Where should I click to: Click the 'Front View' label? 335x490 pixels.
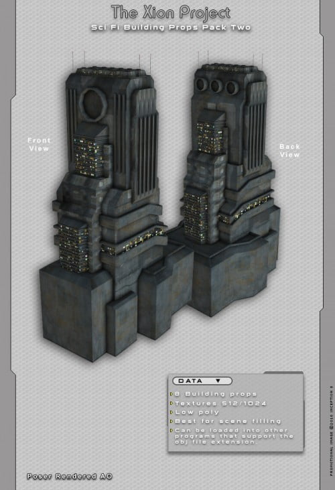tap(39, 144)
